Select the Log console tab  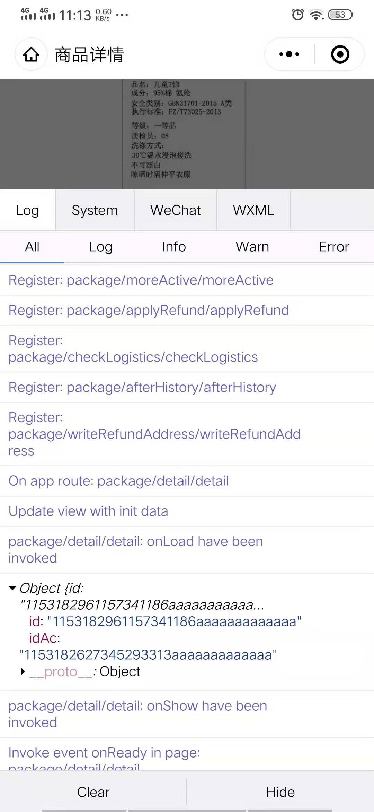[x=27, y=210]
